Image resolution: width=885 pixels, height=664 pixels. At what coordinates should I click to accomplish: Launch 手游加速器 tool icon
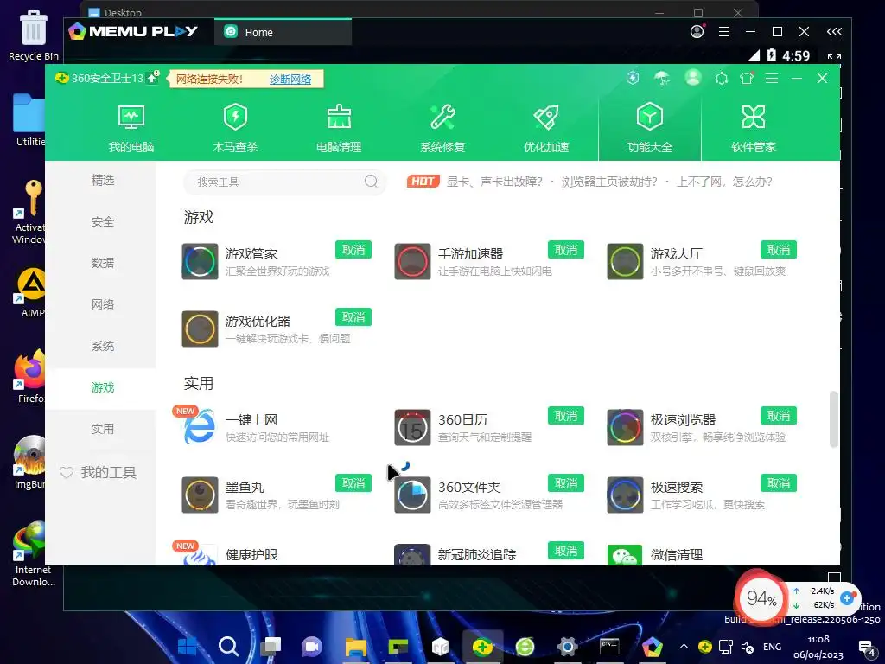click(412, 261)
